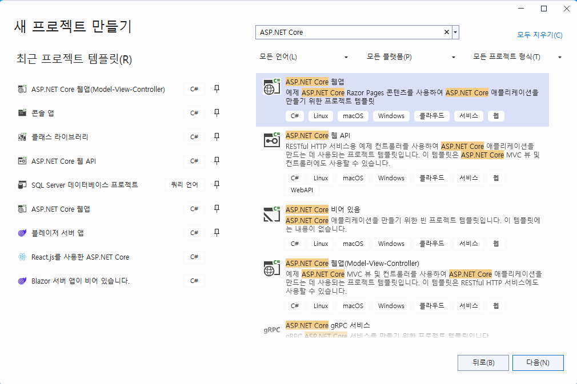Click the 콘솔 앱 icon in recent templates

pyautogui.click(x=22, y=113)
